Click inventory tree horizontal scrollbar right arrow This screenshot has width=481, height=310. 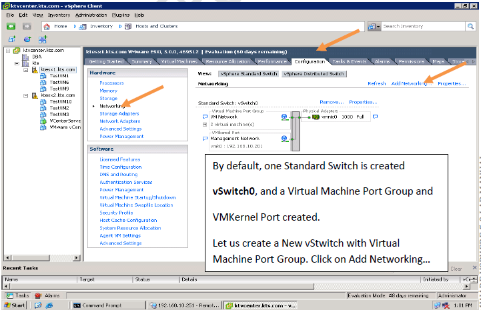[x=76, y=258]
